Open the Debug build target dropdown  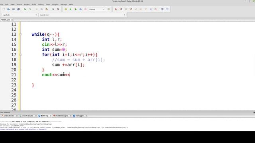point(97,9)
